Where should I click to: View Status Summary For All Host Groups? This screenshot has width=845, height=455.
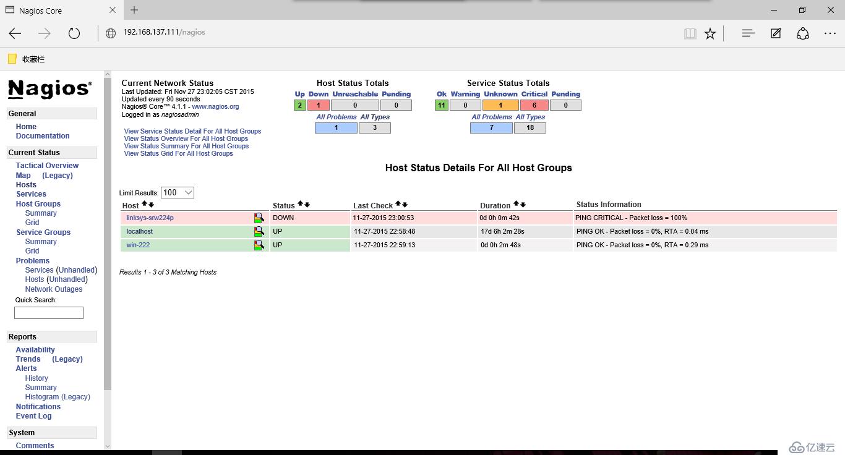pos(186,146)
